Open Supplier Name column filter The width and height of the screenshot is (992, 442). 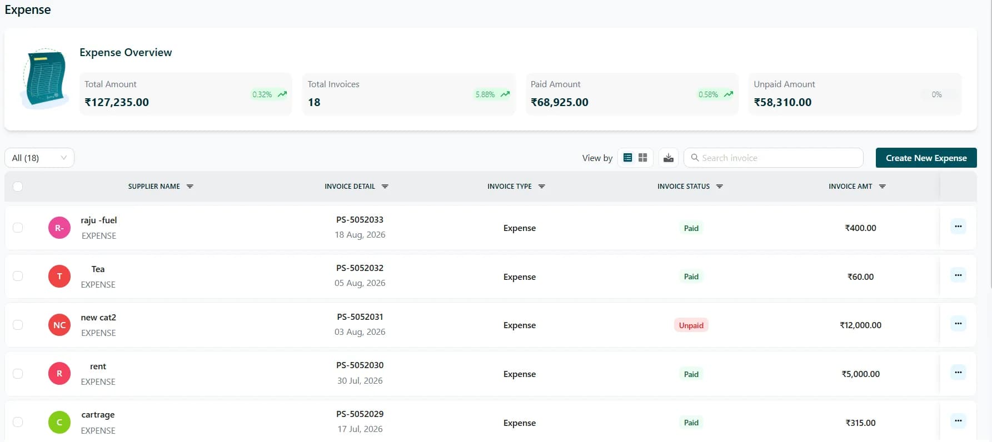pos(190,187)
